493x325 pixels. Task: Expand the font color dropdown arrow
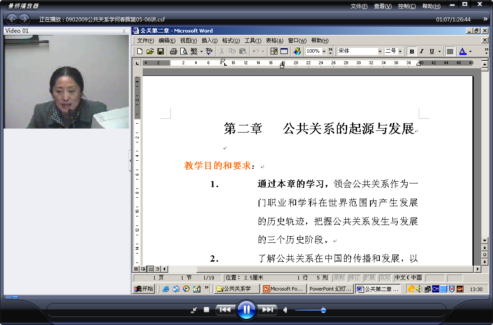(x=470, y=51)
